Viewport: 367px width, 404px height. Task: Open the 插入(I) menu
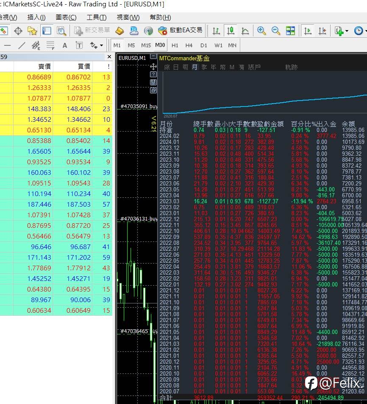tap(36, 17)
